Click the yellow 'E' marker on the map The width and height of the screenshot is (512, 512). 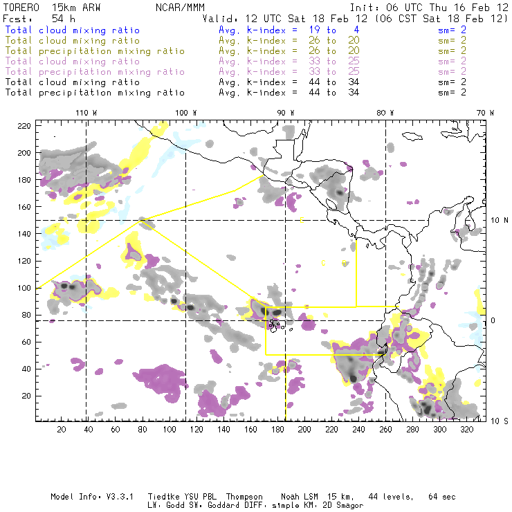(x=302, y=220)
